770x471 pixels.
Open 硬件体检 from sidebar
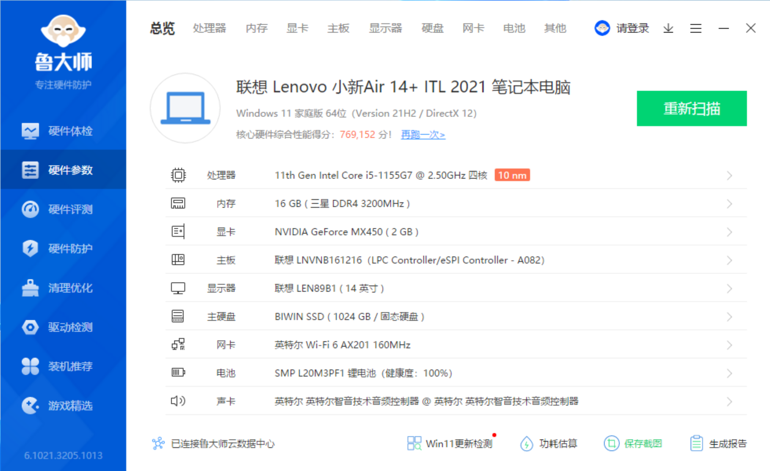pos(63,131)
